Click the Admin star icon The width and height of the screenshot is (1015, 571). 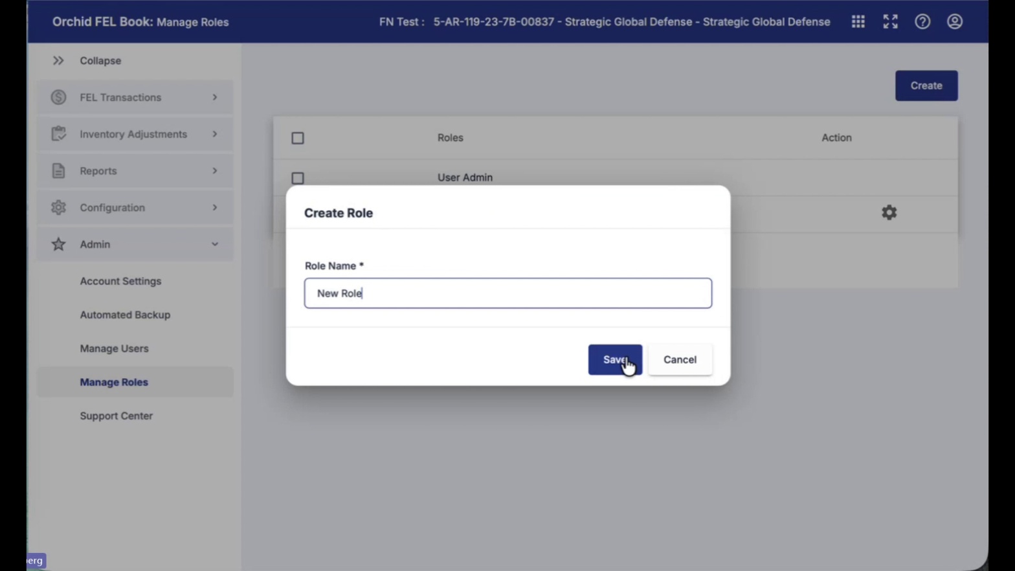[x=58, y=244]
